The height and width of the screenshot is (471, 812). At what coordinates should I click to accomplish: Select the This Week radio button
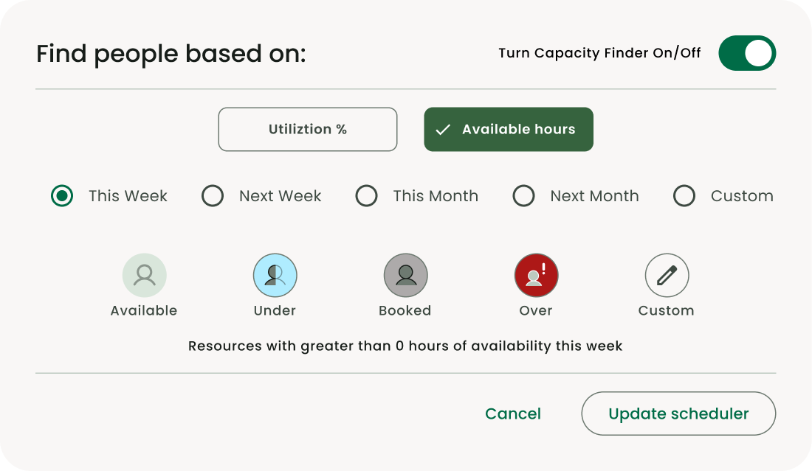point(62,195)
